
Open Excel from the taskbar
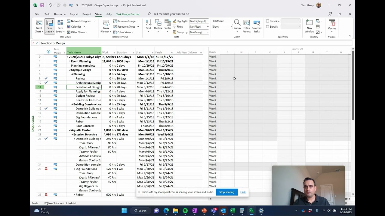(x=233, y=211)
